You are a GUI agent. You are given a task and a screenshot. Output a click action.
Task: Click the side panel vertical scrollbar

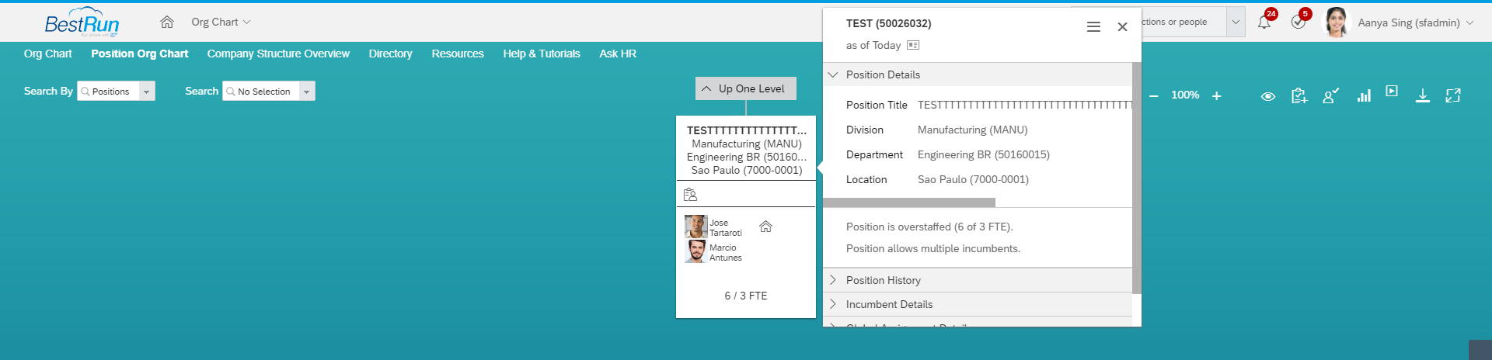click(1137, 178)
